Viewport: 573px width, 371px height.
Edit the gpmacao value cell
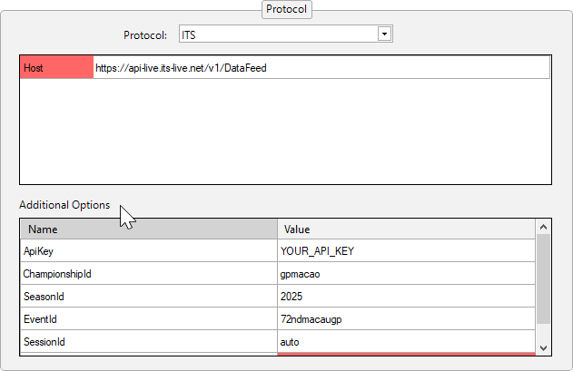(x=406, y=274)
